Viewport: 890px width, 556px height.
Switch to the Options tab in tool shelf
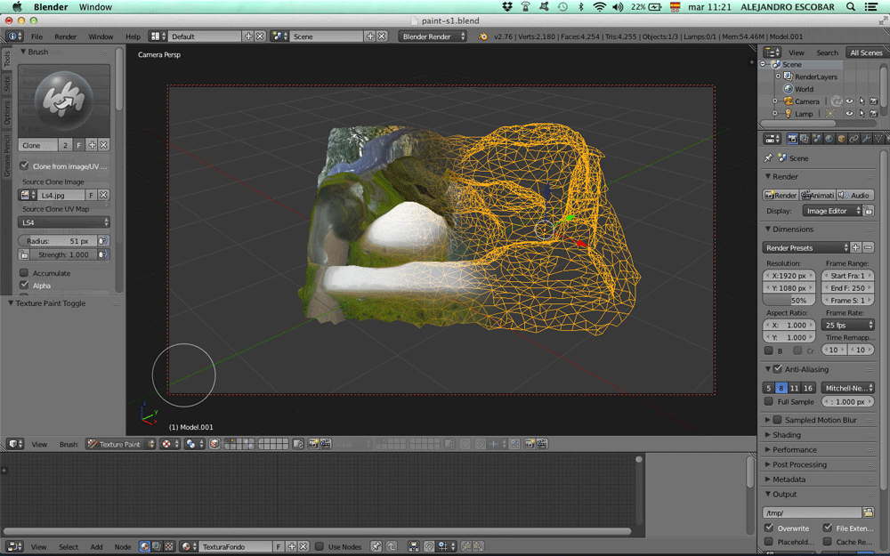click(7, 112)
